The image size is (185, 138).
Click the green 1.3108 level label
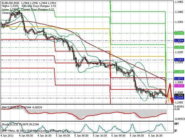pyautogui.click(x=179, y=72)
